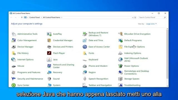Open the View by Large icons dropdown
Screen dimensions: 178x100
coord(151,24)
